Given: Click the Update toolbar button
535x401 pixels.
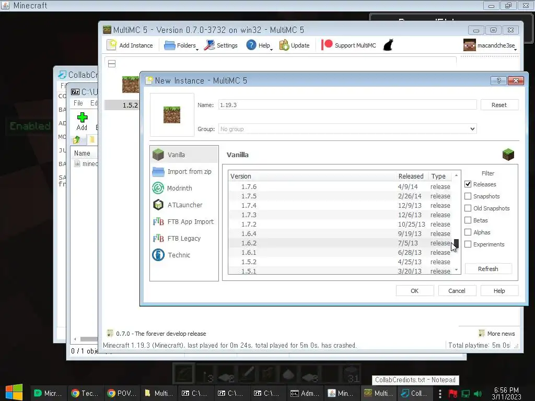Looking at the screenshot, I should (295, 45).
